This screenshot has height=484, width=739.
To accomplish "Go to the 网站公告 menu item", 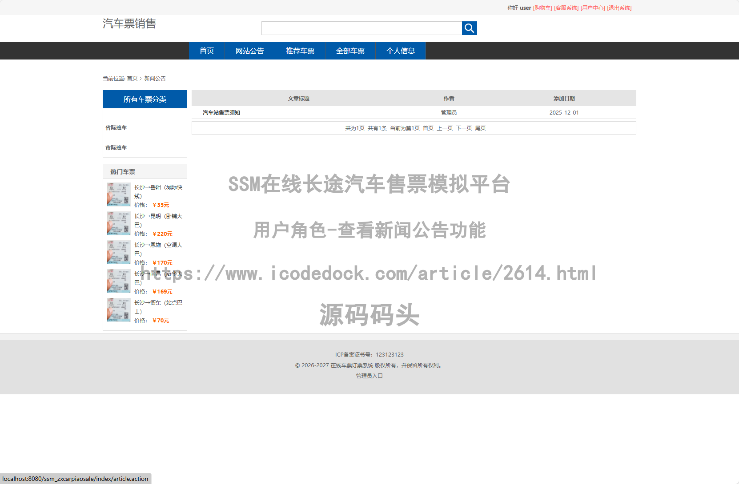I will click(x=249, y=51).
